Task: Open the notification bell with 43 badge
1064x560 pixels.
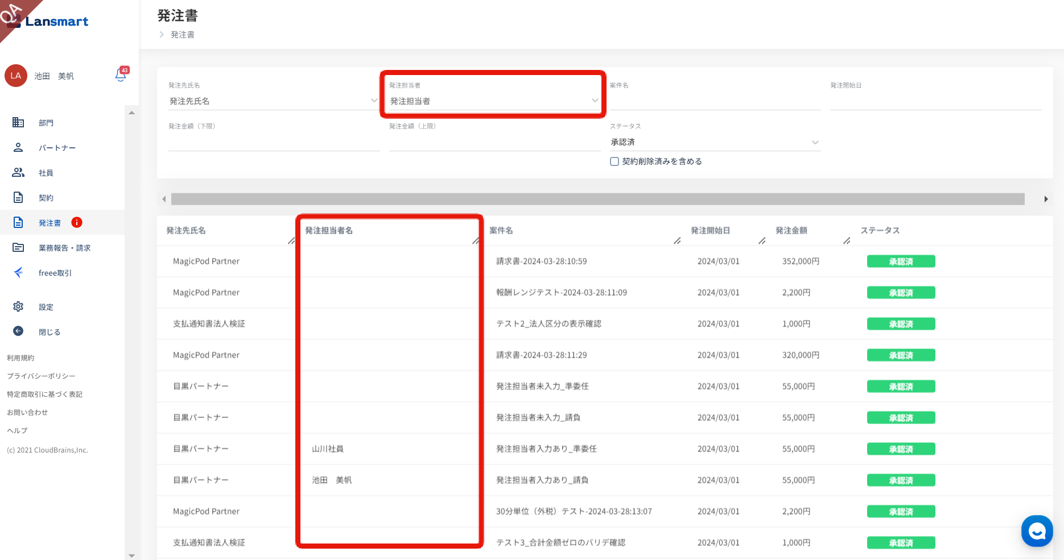Action: pos(121,74)
